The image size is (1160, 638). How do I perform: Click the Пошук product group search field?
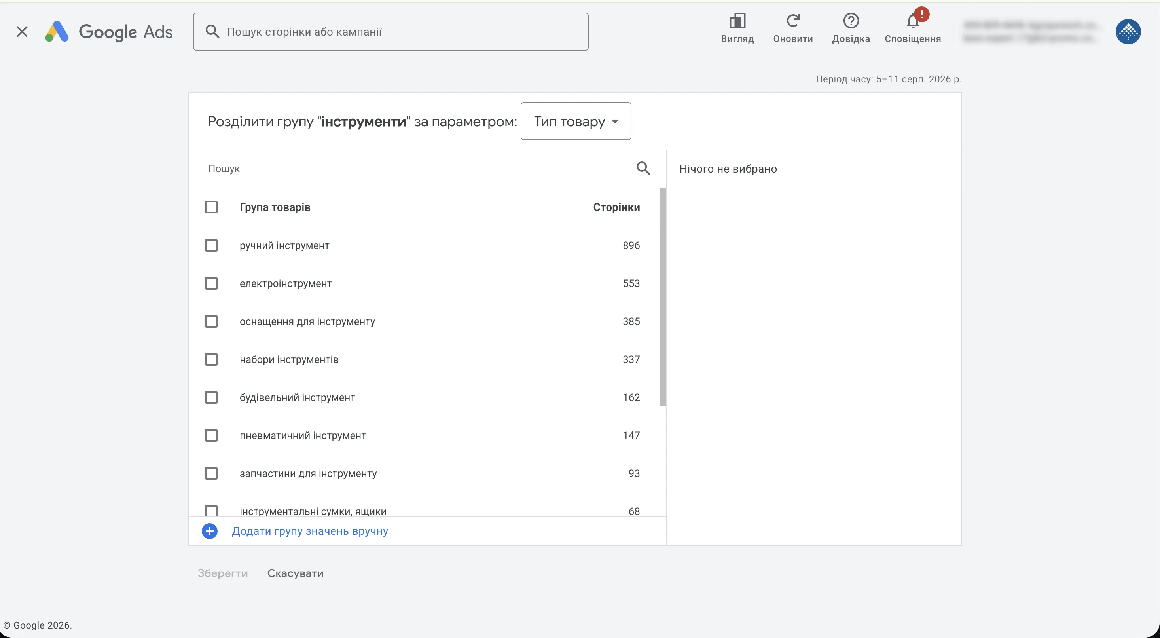coord(414,169)
